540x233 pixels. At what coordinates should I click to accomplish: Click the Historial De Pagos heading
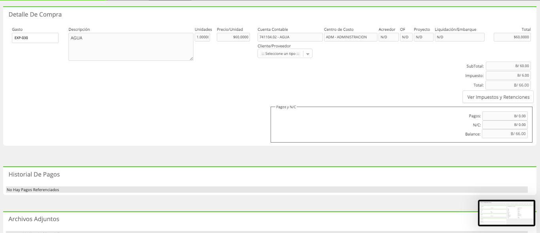pos(34,174)
